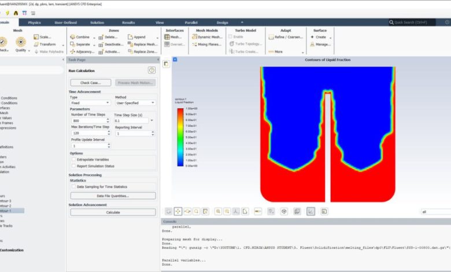Click the Check Case button
This screenshot has width=451, height=272.
click(90, 83)
